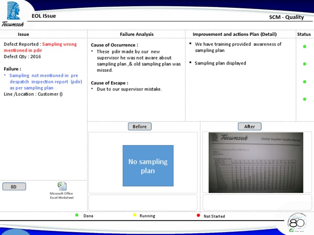Select 'Line /Location : Customer ()' text

(33, 94)
